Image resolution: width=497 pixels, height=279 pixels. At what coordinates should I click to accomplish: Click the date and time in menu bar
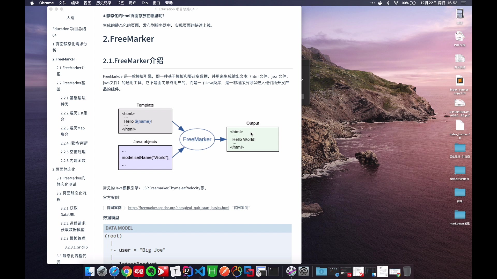(439, 3)
